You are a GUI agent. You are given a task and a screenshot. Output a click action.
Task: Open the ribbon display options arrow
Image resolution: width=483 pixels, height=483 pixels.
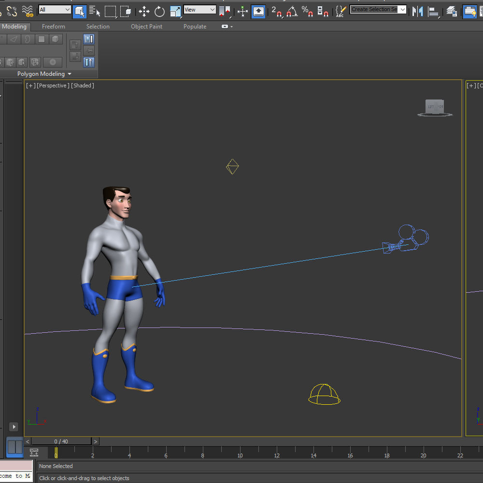tap(232, 27)
